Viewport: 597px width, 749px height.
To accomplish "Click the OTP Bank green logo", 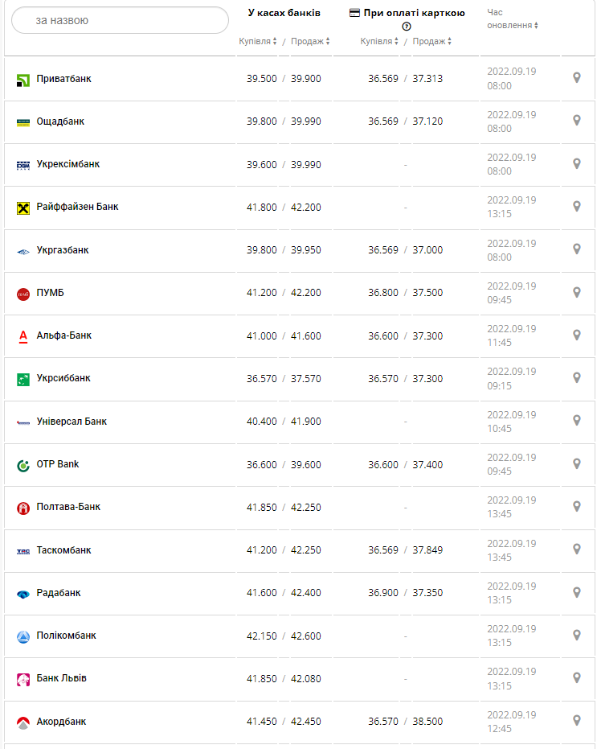I will click(x=23, y=465).
